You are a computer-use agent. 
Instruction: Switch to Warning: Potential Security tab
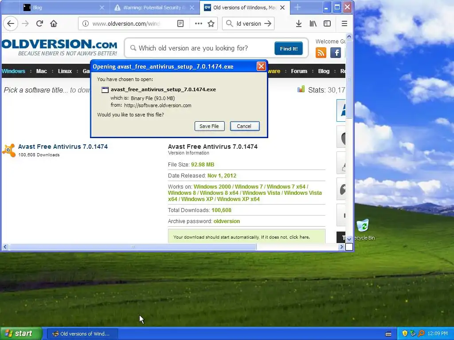(x=154, y=8)
